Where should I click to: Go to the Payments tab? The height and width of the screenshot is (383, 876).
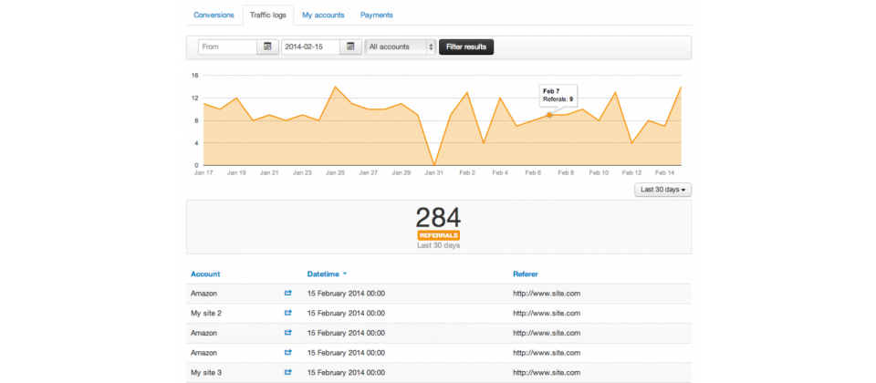pyautogui.click(x=376, y=16)
